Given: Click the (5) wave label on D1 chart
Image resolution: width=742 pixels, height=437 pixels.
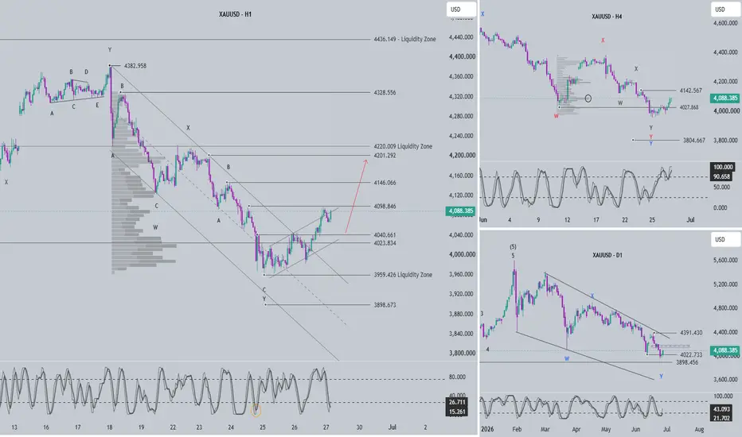Looking at the screenshot, I should pos(513,247).
